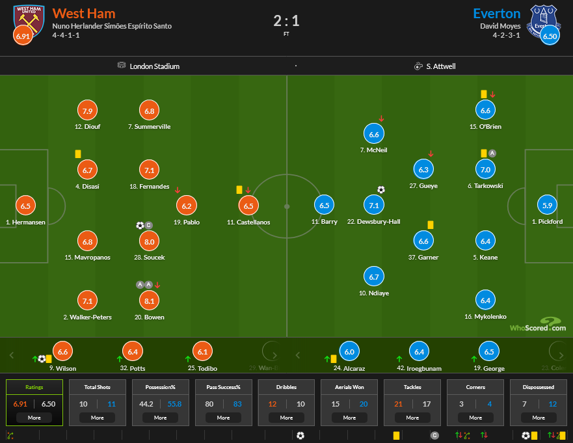Click the referee whistle icon
Image resolution: width=573 pixels, height=443 pixels.
[418, 66]
